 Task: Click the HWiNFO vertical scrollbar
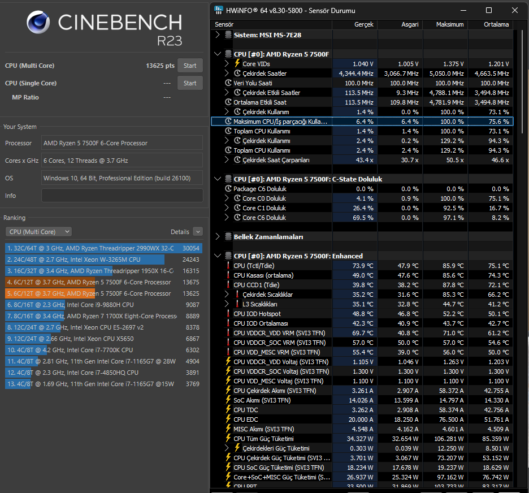pos(523,81)
